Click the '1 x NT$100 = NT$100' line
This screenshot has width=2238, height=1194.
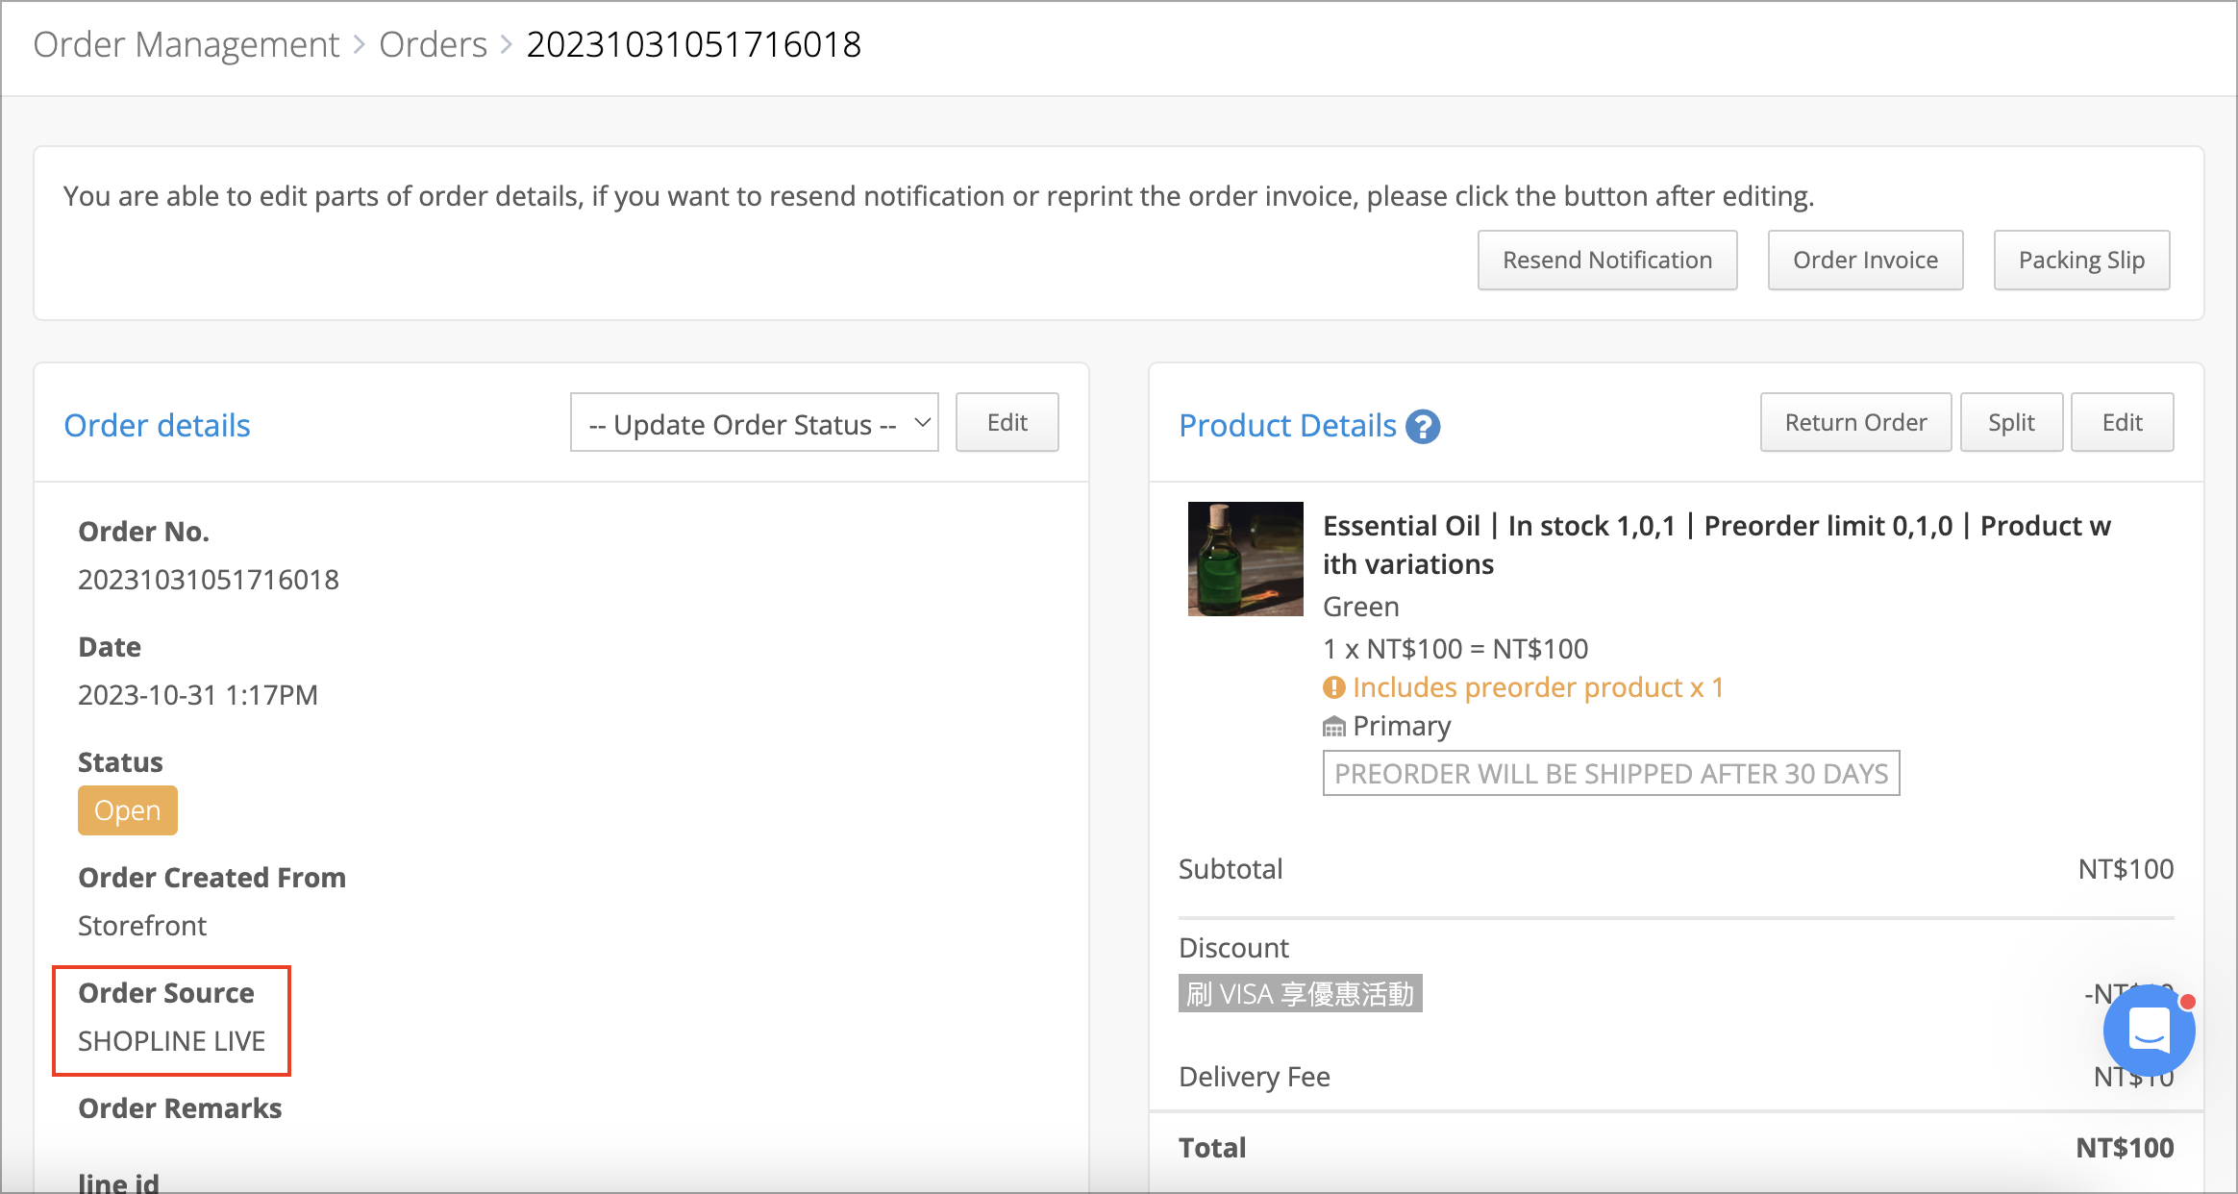1455,649
